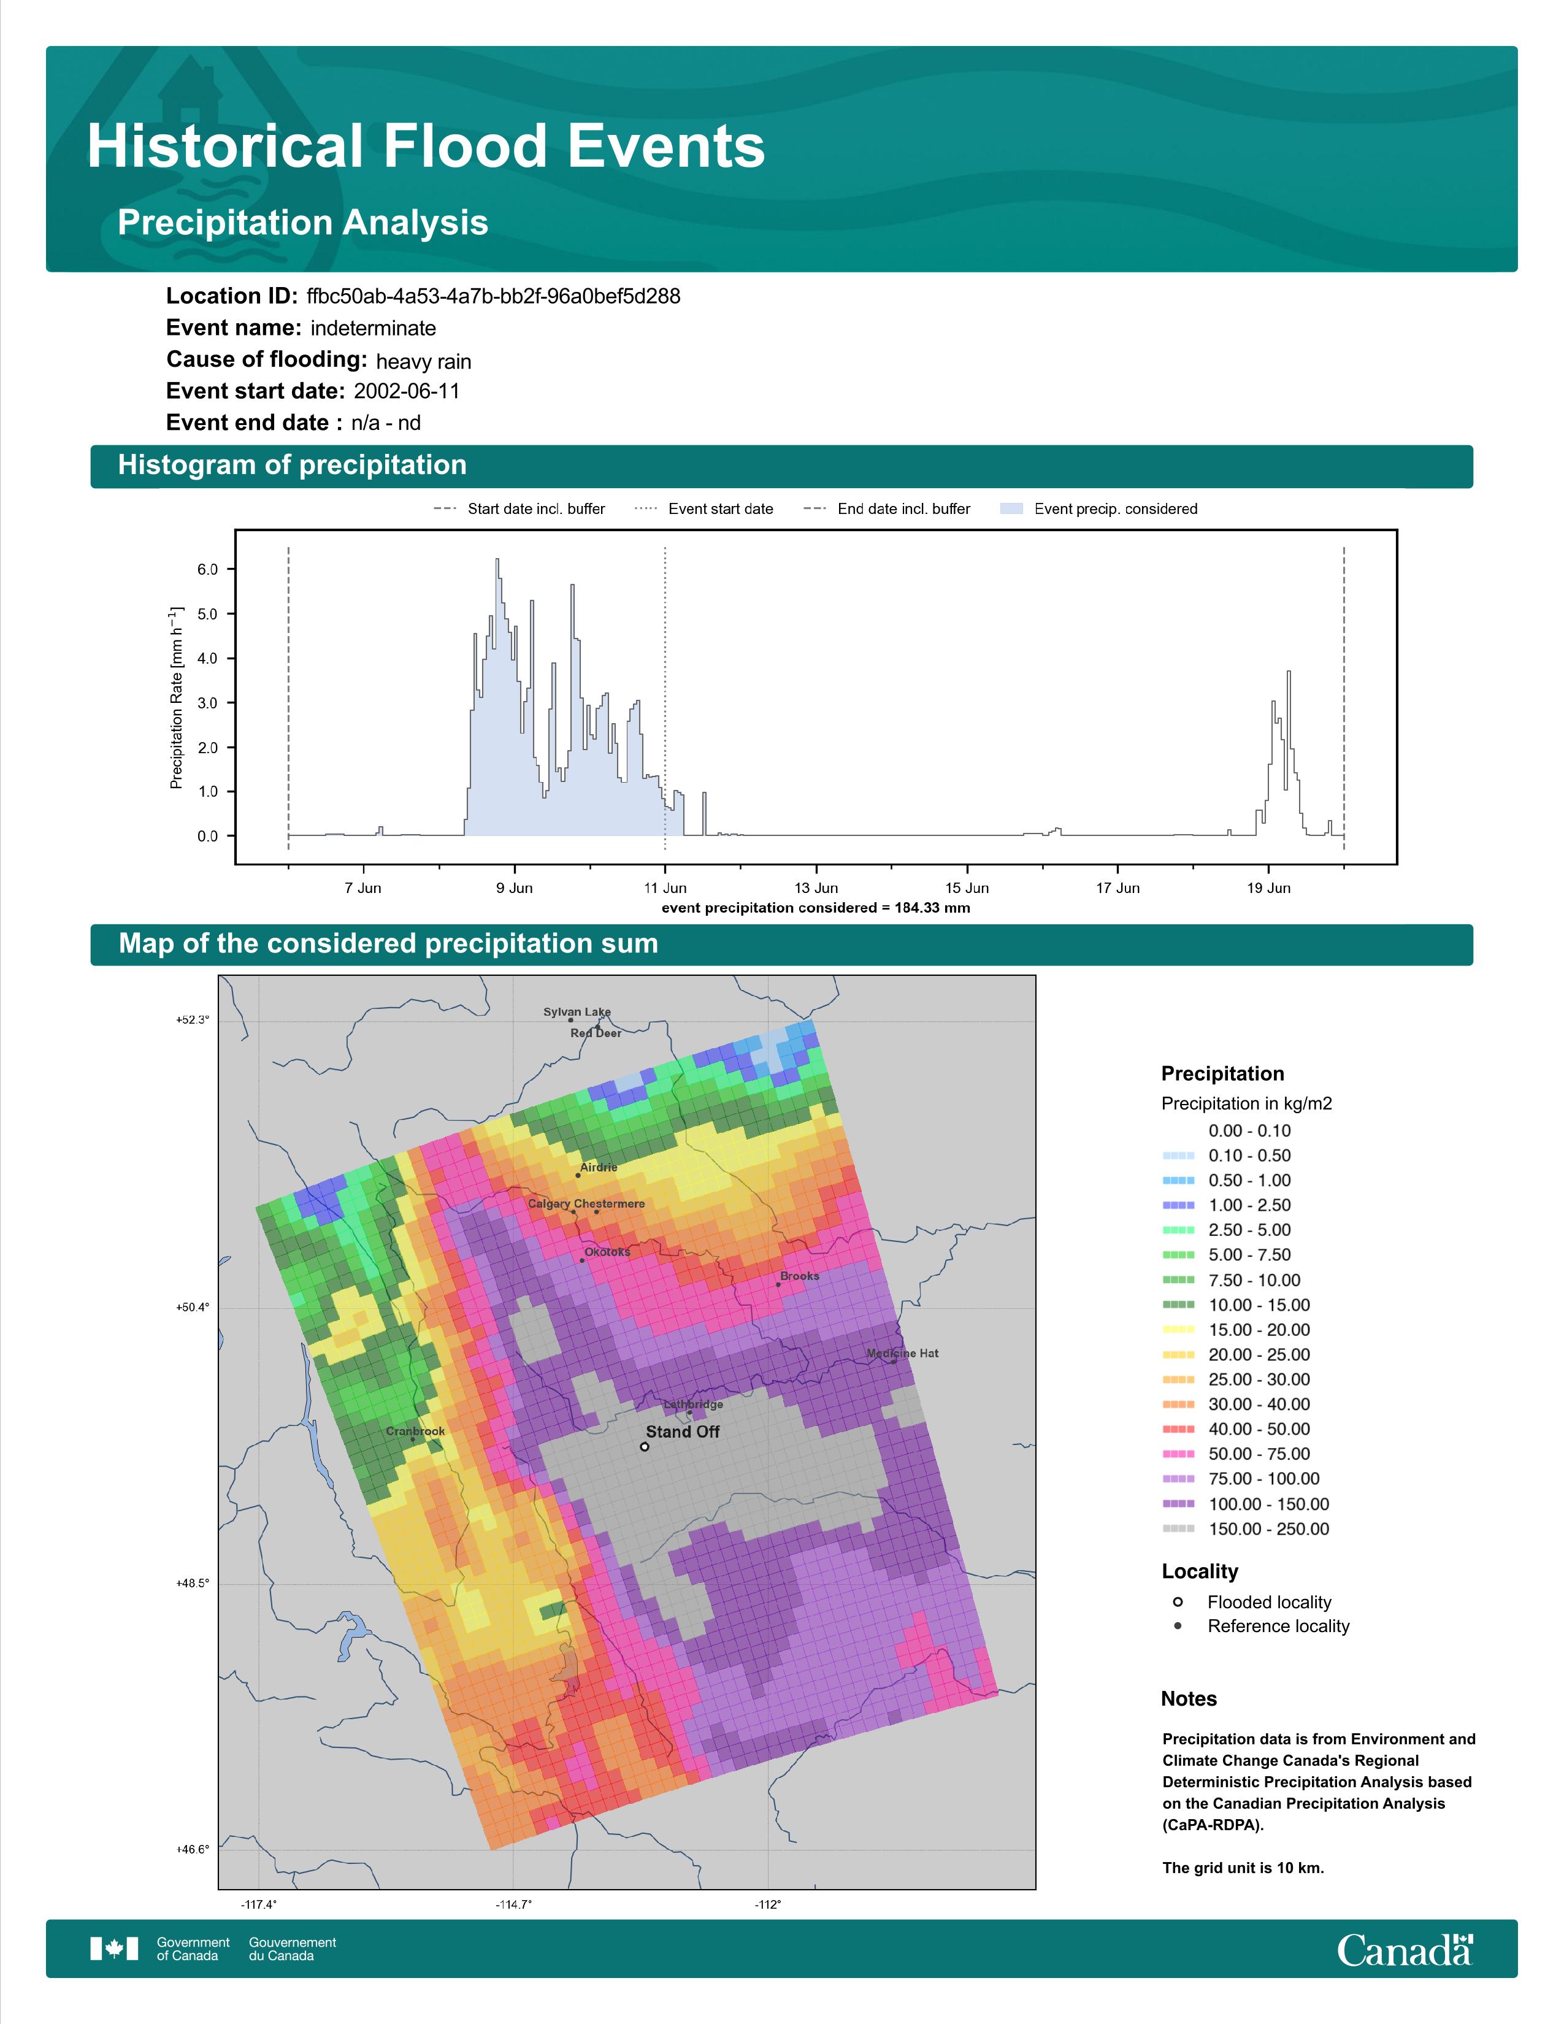Click the Start date incl. buffer legend entry
The height and width of the screenshot is (2024, 1564).
[519, 509]
